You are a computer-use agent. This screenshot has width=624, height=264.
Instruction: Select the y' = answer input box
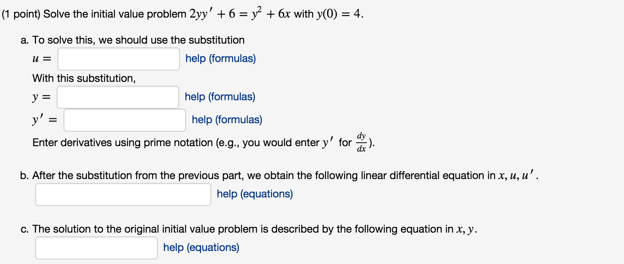pyautogui.click(x=125, y=120)
